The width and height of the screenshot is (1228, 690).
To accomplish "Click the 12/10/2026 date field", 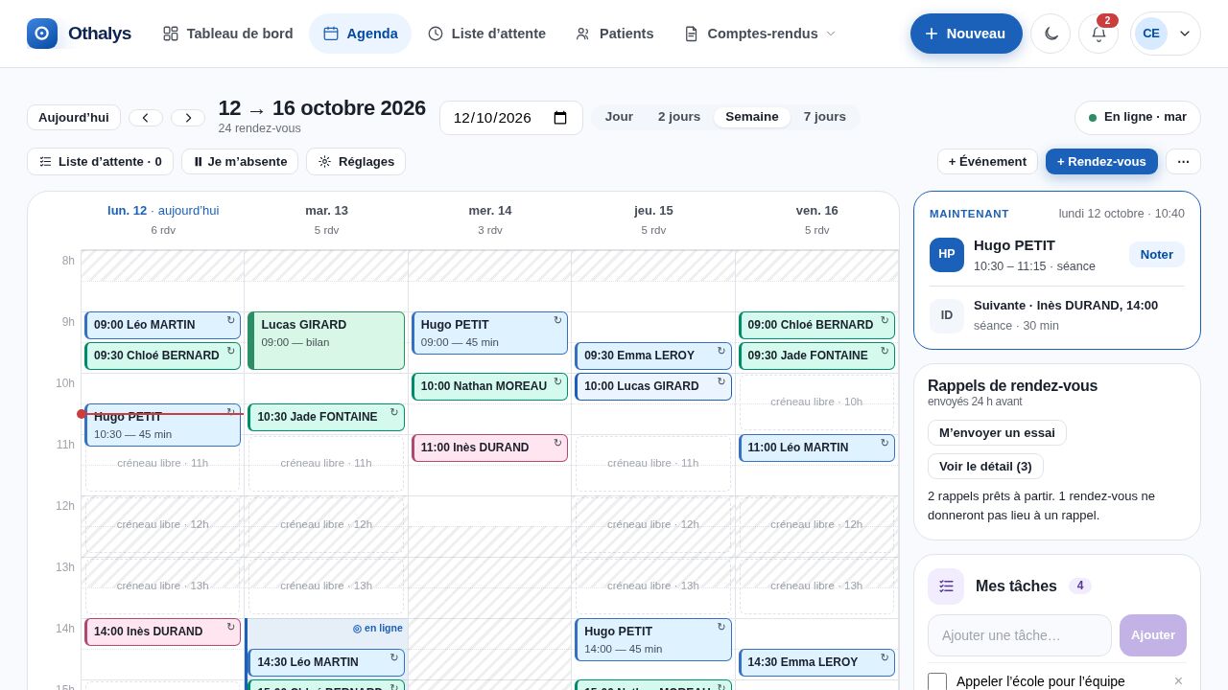I will 511,118.
